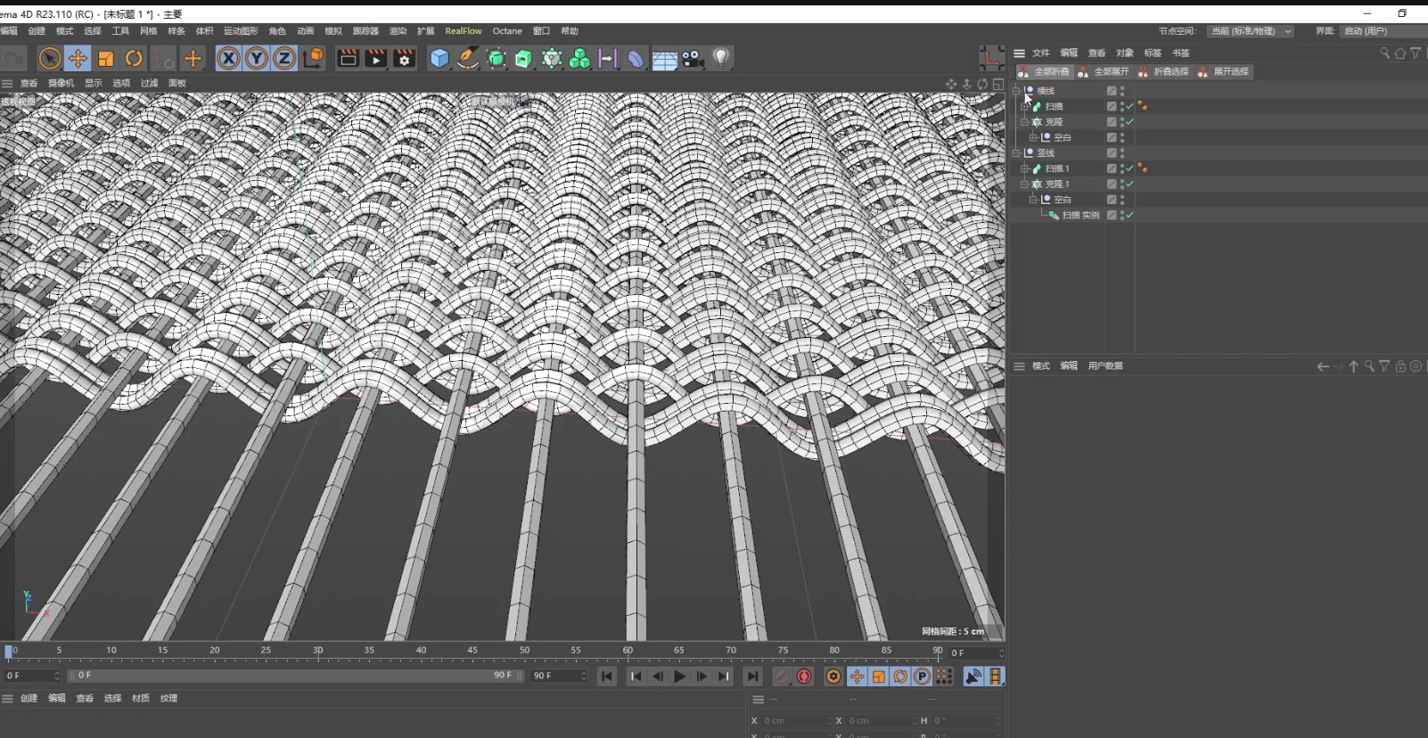Image resolution: width=1428 pixels, height=738 pixels.
Task: Click timeline ruler at frame 45
Action: click(472, 651)
